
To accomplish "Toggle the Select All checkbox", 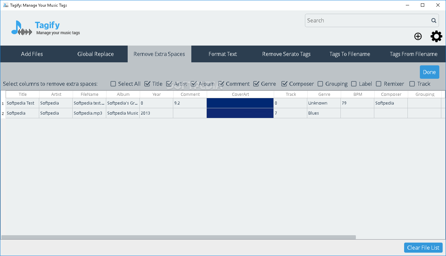I will (x=113, y=84).
